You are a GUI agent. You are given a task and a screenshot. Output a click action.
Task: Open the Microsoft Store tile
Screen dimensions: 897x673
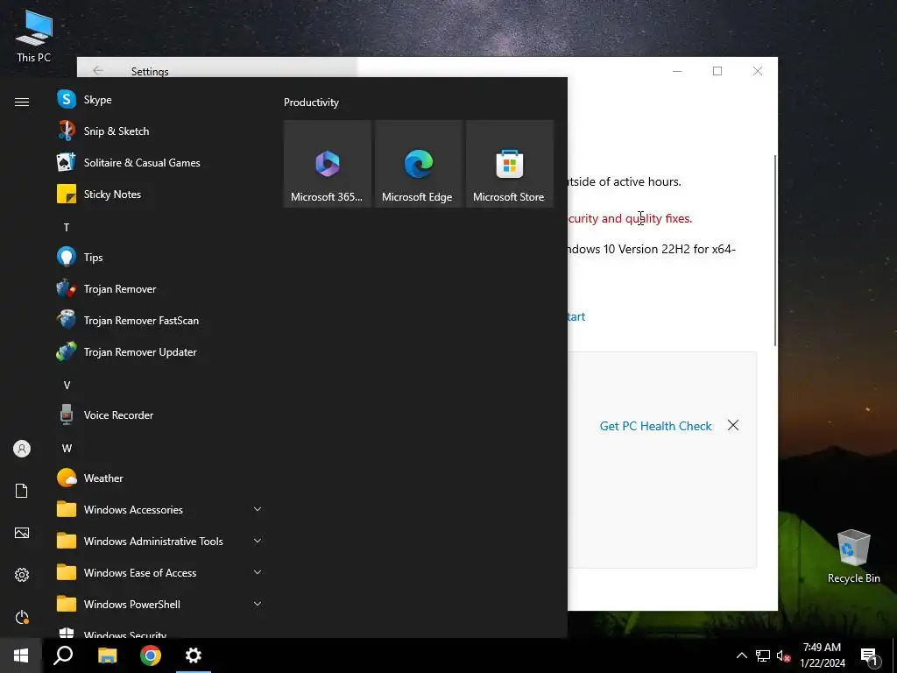coord(509,164)
